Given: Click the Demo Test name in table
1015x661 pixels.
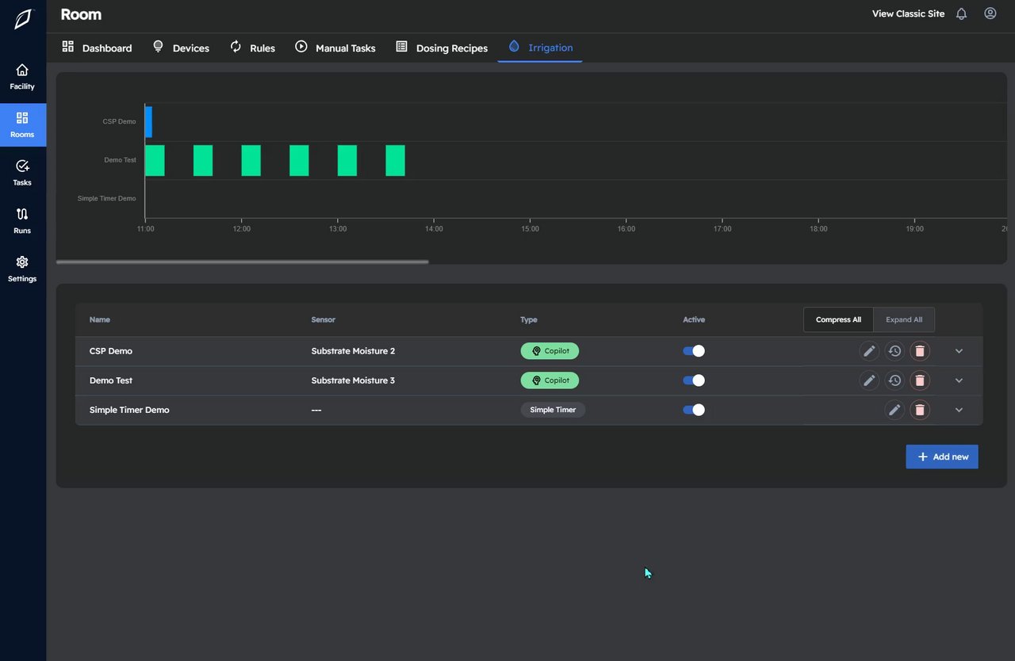Looking at the screenshot, I should click(111, 380).
